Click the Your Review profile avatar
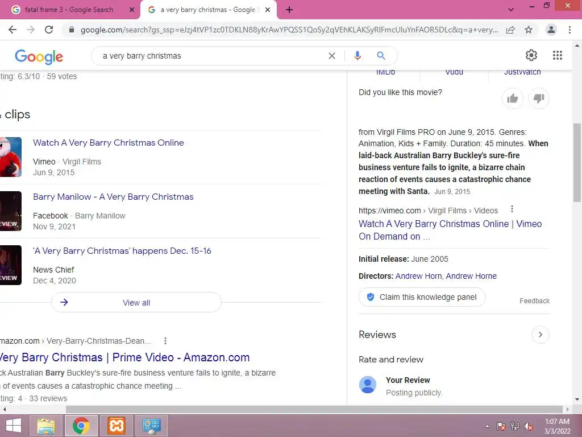The width and height of the screenshot is (582, 437). point(368,385)
